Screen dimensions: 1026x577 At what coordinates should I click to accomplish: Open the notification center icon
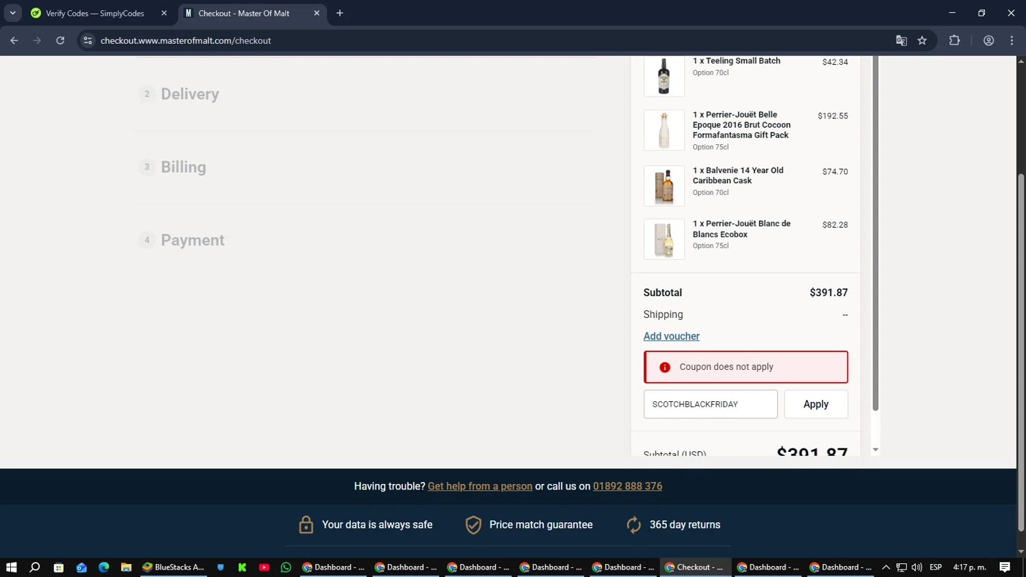tap(1005, 567)
